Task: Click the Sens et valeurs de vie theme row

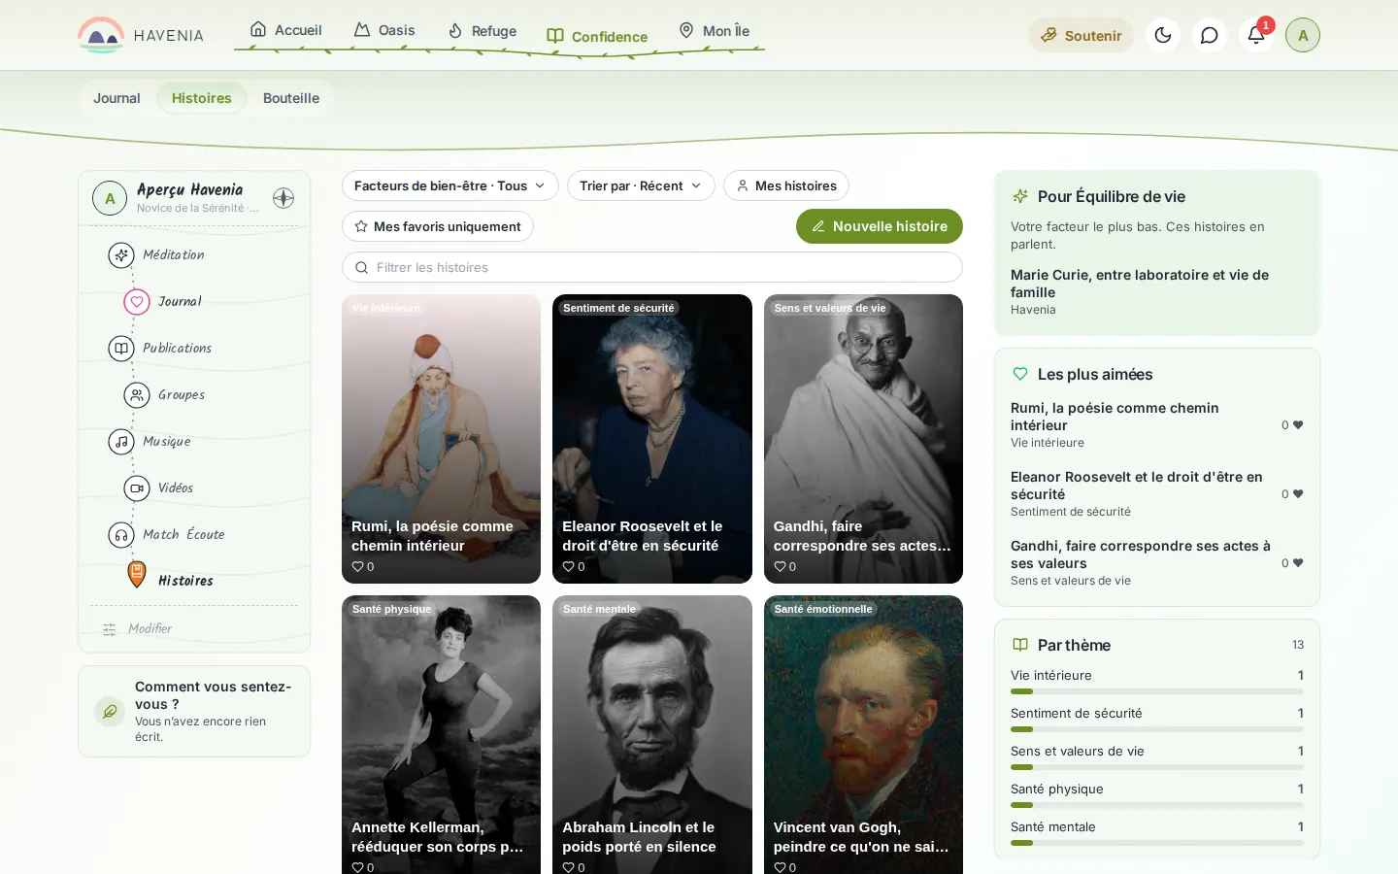Action: pyautogui.click(x=1157, y=756)
